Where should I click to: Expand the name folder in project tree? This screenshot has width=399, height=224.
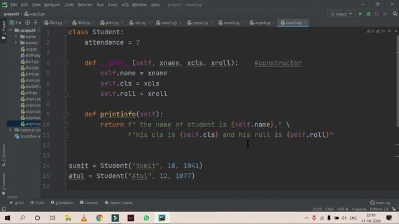16,37
